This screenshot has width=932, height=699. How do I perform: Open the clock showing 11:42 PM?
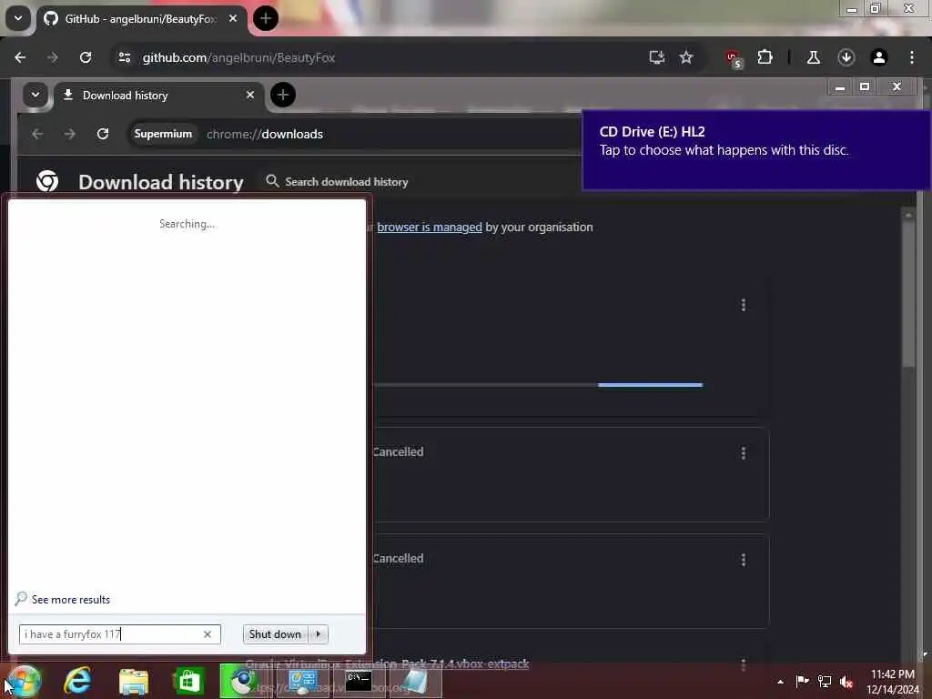pos(893,682)
